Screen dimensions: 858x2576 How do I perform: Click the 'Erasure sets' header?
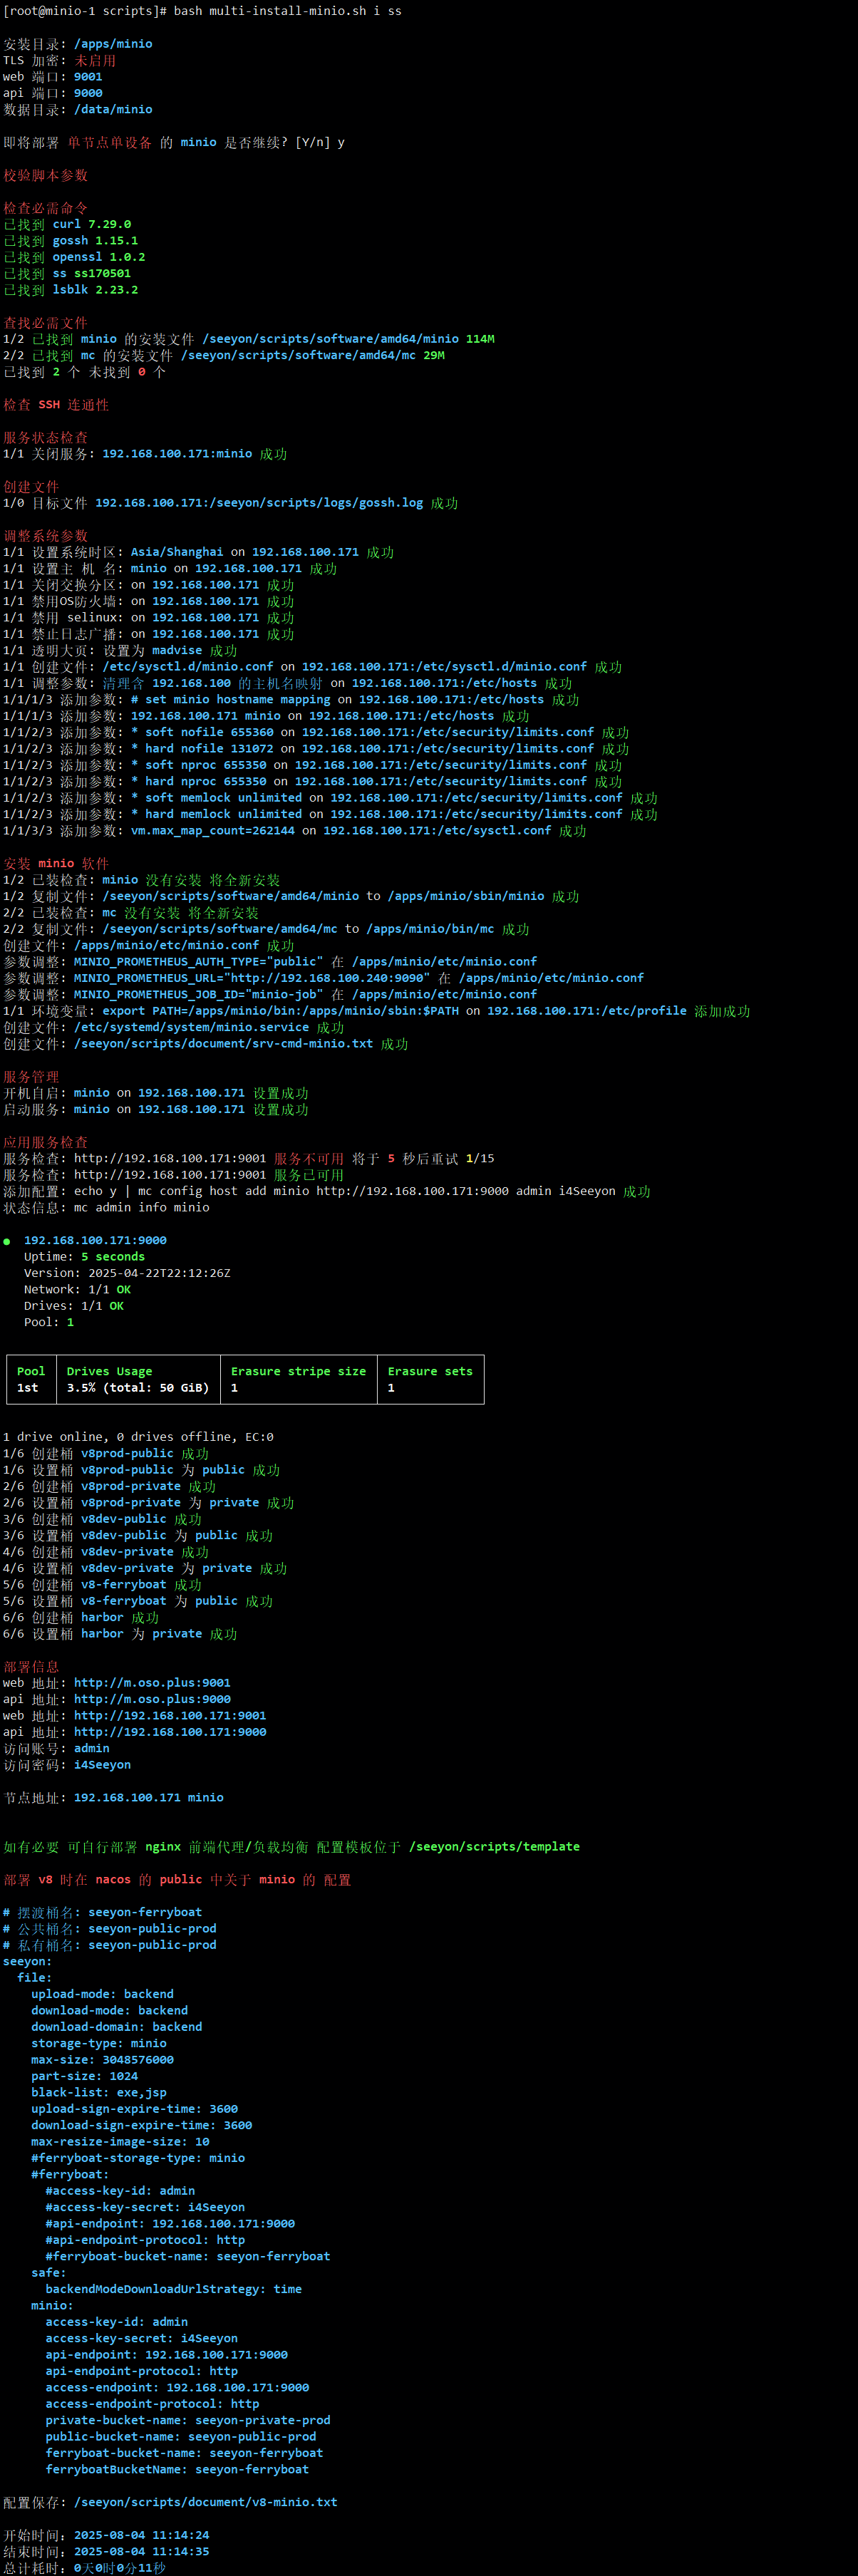pyautogui.click(x=430, y=1372)
